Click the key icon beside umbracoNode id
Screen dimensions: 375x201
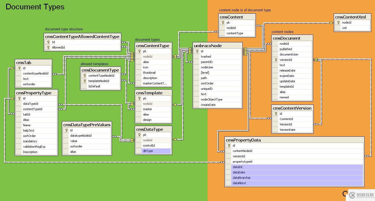(197, 51)
